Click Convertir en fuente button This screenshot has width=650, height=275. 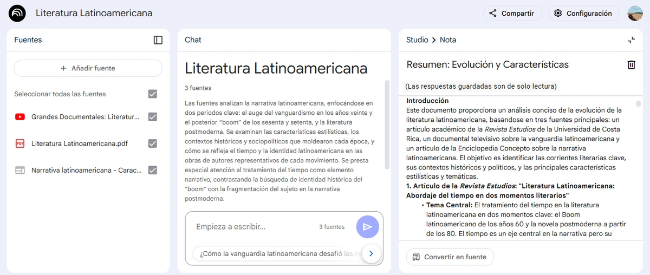point(450,257)
